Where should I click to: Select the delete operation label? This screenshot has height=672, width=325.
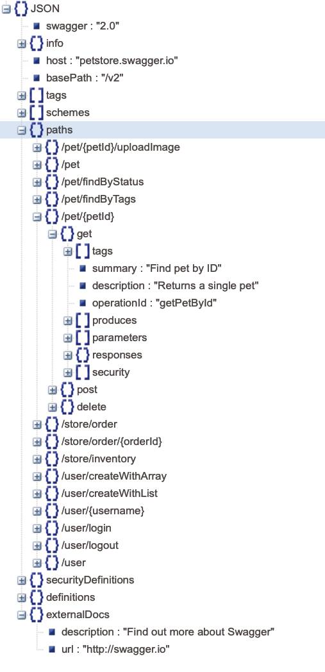point(92,407)
